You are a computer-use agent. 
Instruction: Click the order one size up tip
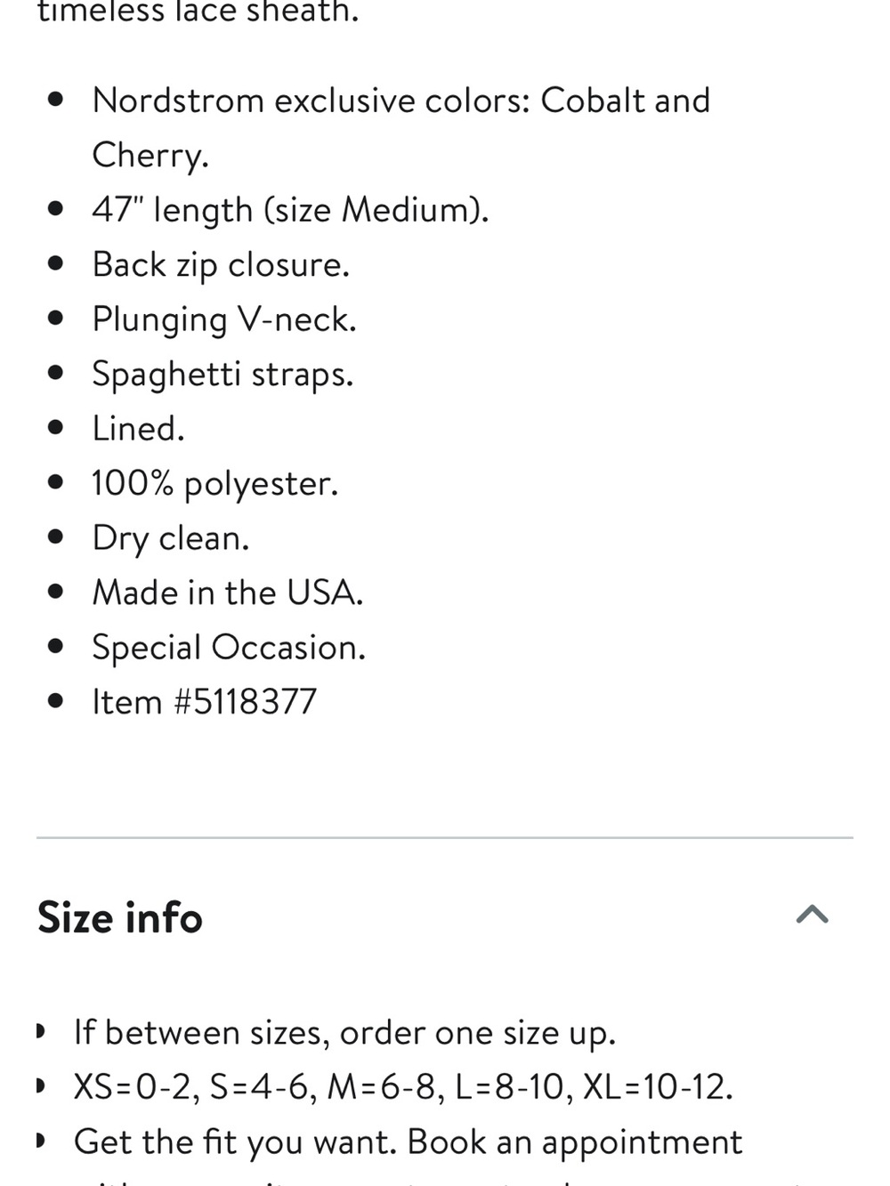click(x=344, y=1032)
